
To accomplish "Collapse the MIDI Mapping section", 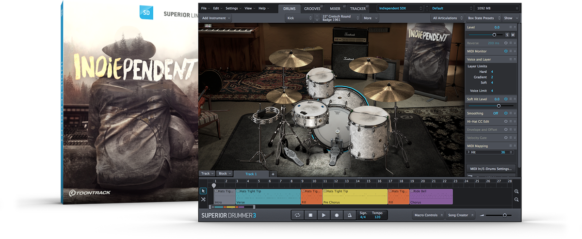I will pyautogui.click(x=515, y=146).
